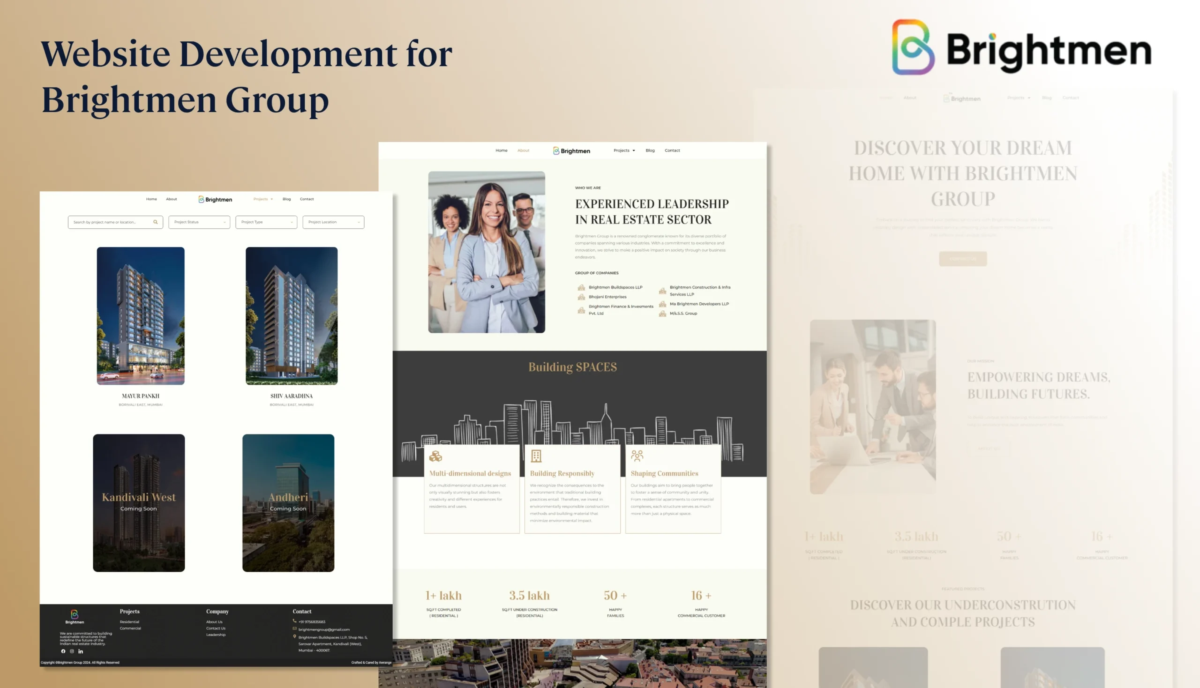Click the location pin icon in footer contact
Screen dimensions: 1200x688
point(294,637)
